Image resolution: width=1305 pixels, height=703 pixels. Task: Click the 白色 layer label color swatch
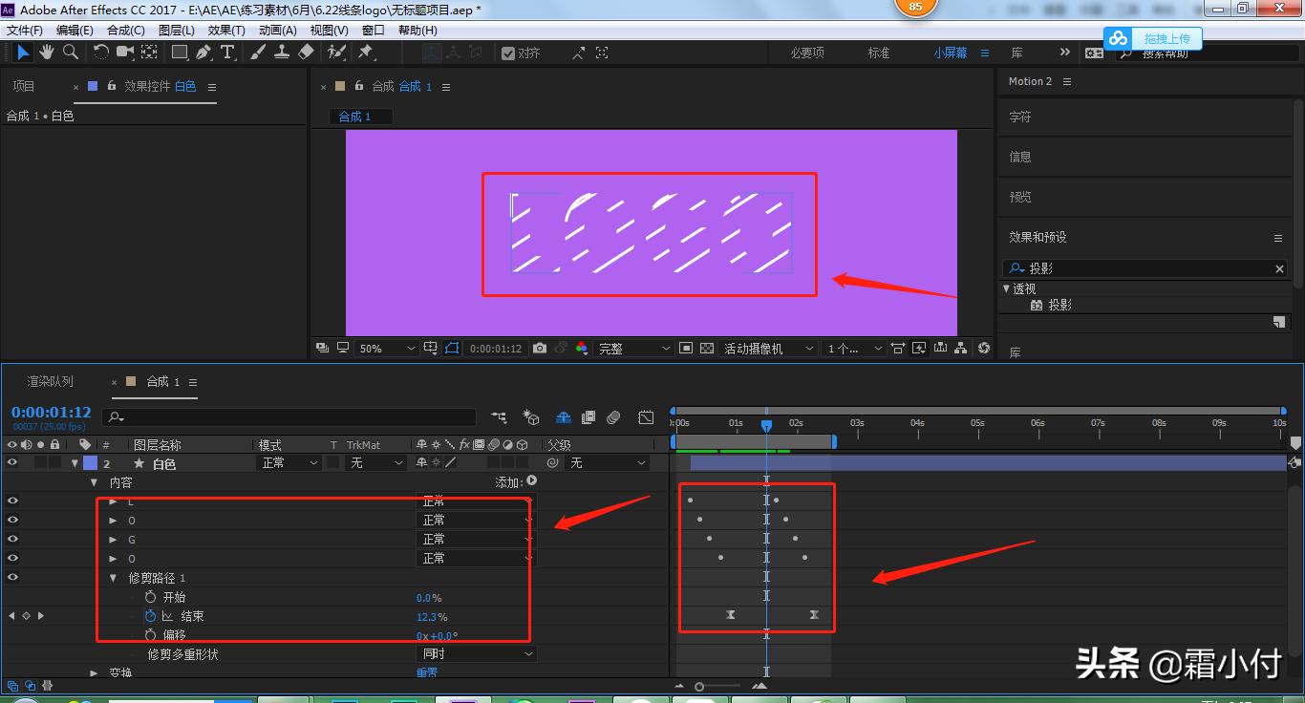point(90,463)
